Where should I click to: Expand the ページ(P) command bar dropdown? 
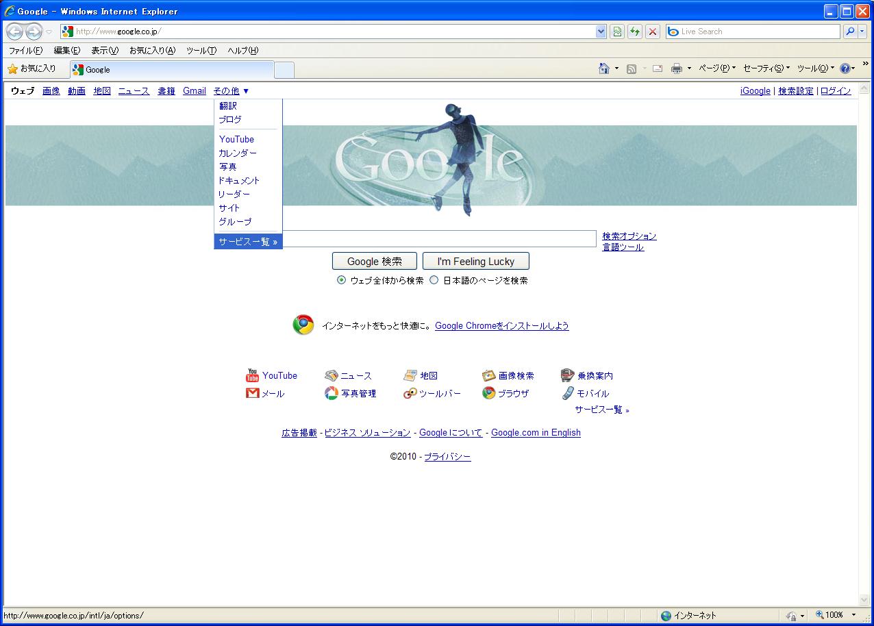click(717, 68)
